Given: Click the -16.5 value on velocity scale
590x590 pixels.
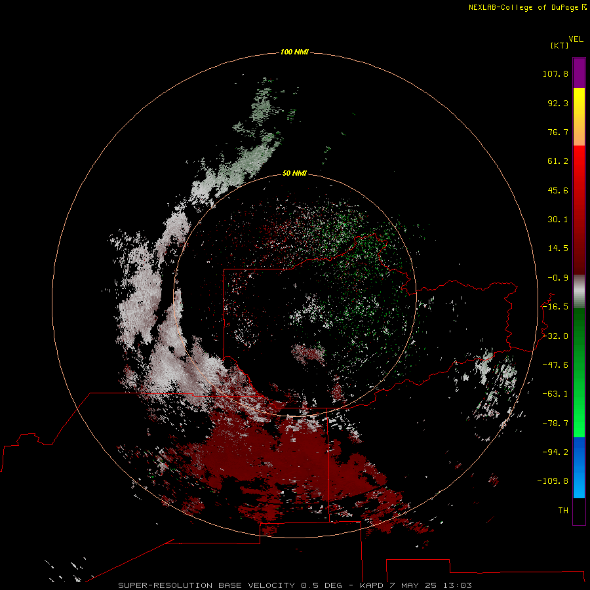Looking at the screenshot, I should point(555,307).
